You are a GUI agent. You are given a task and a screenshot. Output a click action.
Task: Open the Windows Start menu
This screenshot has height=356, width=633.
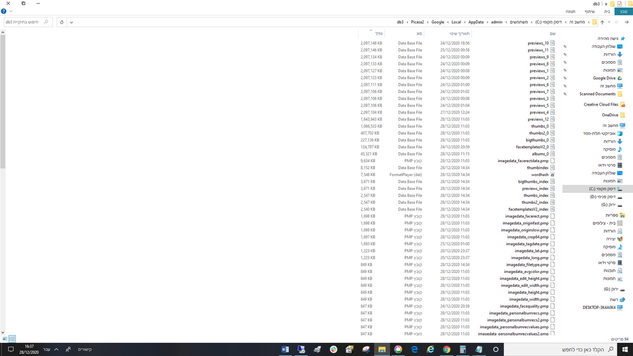pos(625,349)
